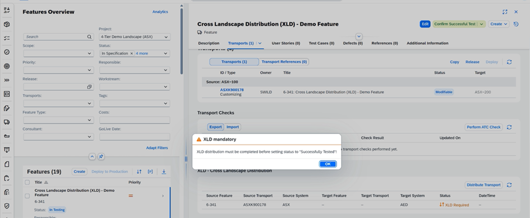Viewport: 530px width, 218px height.
Task: Open the group [P] icon in Features toolbar
Action: (150, 171)
